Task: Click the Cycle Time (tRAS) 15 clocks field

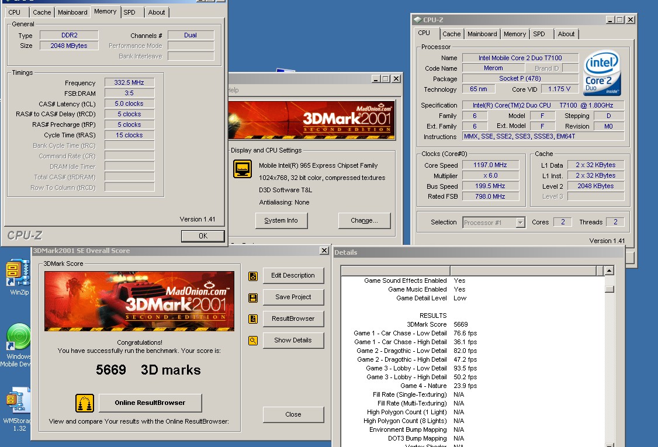Action: pos(129,135)
